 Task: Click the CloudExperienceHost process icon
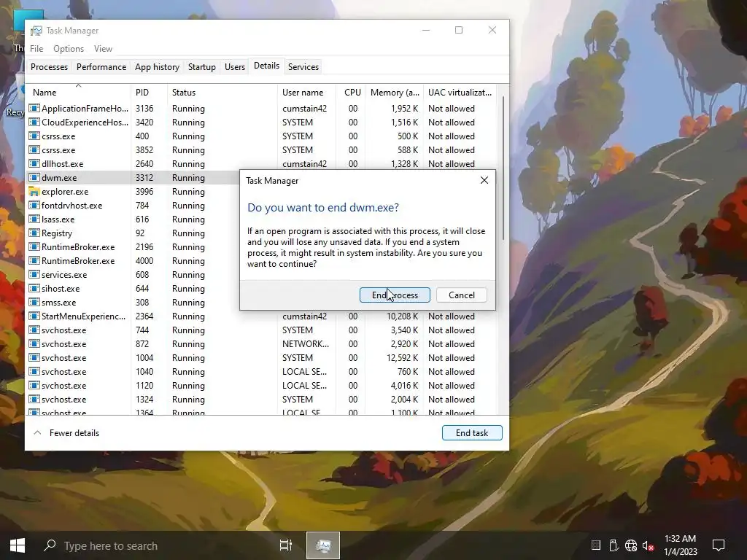(34, 122)
